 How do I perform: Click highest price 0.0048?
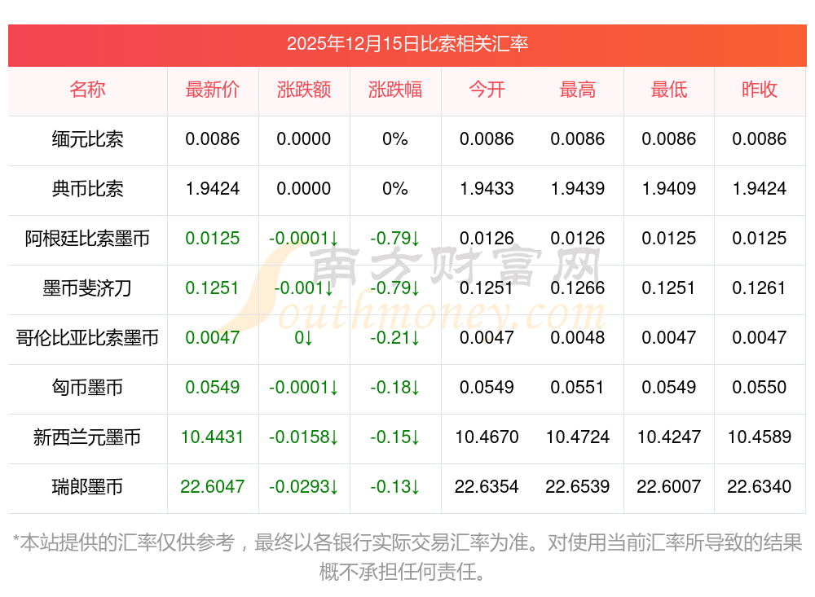(578, 338)
